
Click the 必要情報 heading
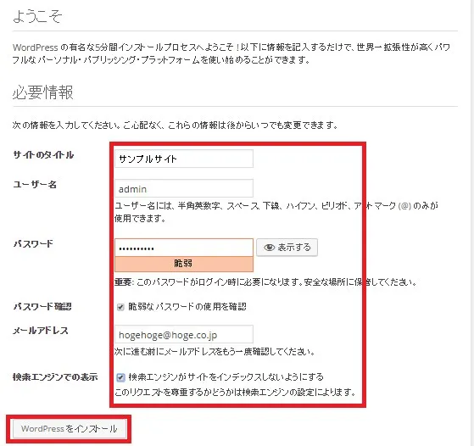(x=42, y=92)
